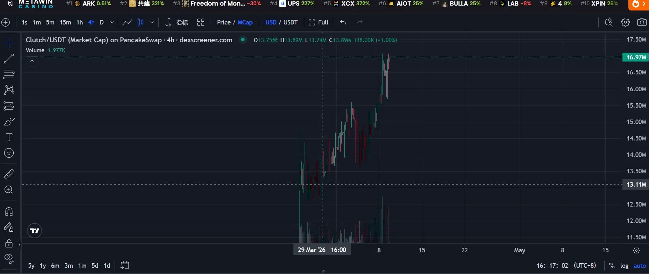Set date range to 5 days
The image size is (649, 274).
tap(95, 266)
